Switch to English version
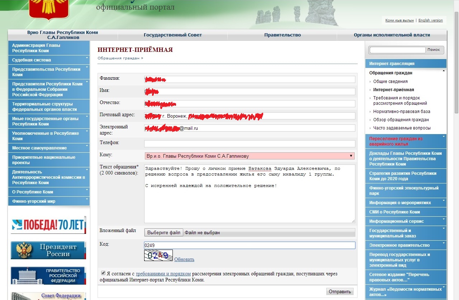The height and width of the screenshot is (300, 459). point(431,20)
